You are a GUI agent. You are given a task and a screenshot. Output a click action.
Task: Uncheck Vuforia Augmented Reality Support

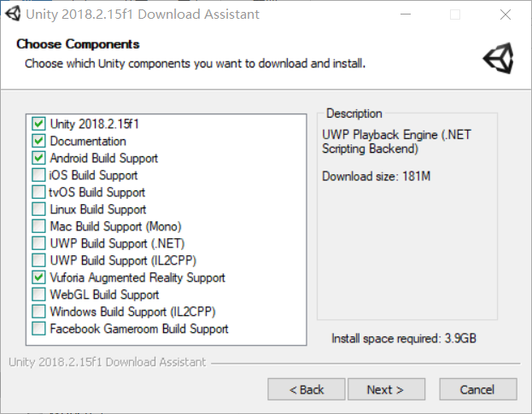click(38, 277)
